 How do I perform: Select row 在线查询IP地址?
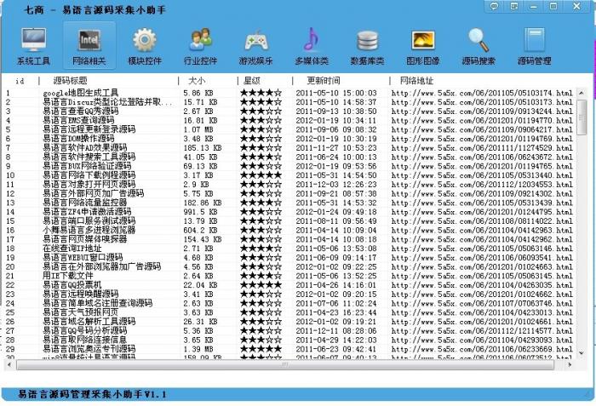289,249
